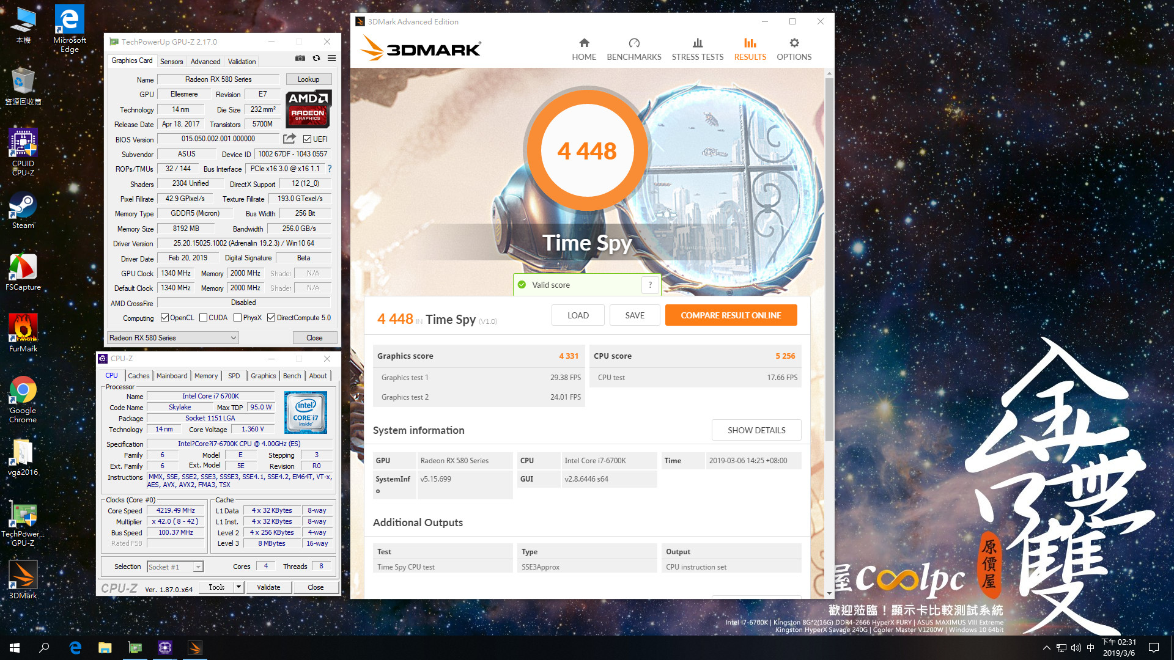Image resolution: width=1174 pixels, height=660 pixels.
Task: Click the Close button in GPU-Z
Action: (x=314, y=338)
